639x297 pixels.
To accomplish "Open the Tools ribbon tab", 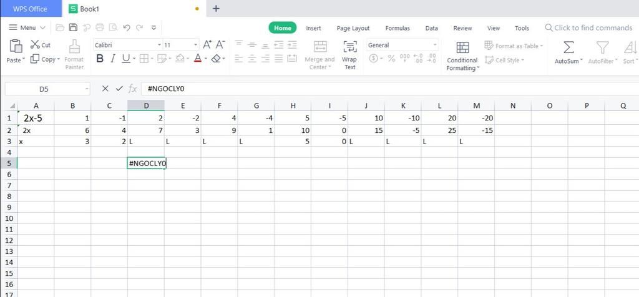I will click(x=522, y=28).
